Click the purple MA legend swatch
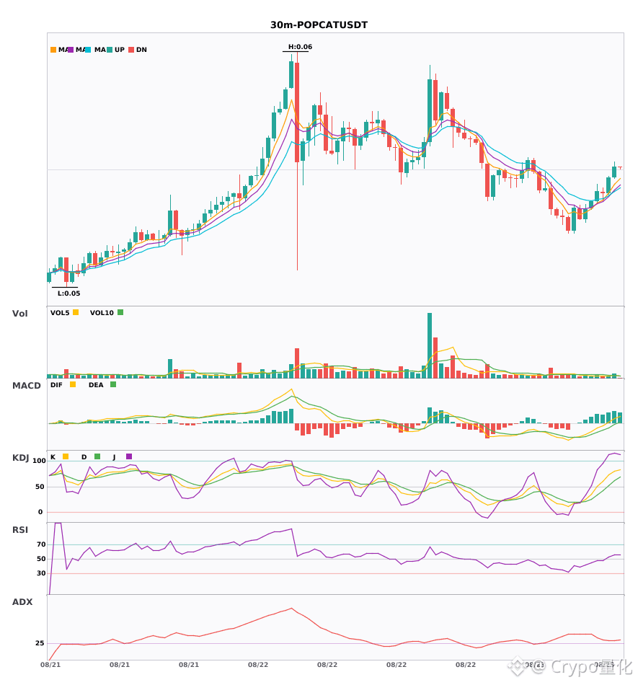This screenshot has height=685, width=638. pos(71,50)
